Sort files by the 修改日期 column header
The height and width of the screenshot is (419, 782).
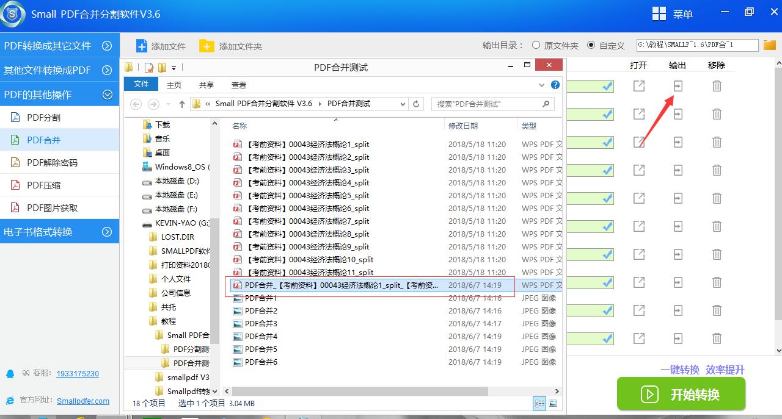click(x=463, y=126)
